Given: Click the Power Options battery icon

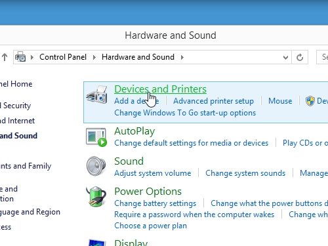Looking at the screenshot, I should click(x=96, y=196).
